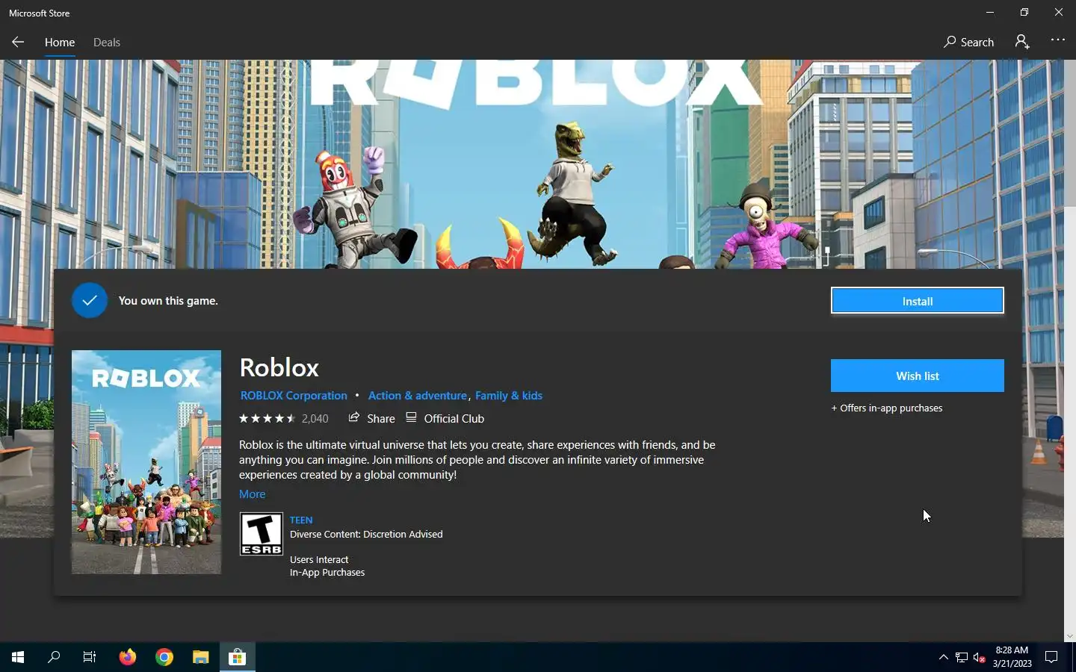Open the Windows Start menu

(x=18, y=657)
